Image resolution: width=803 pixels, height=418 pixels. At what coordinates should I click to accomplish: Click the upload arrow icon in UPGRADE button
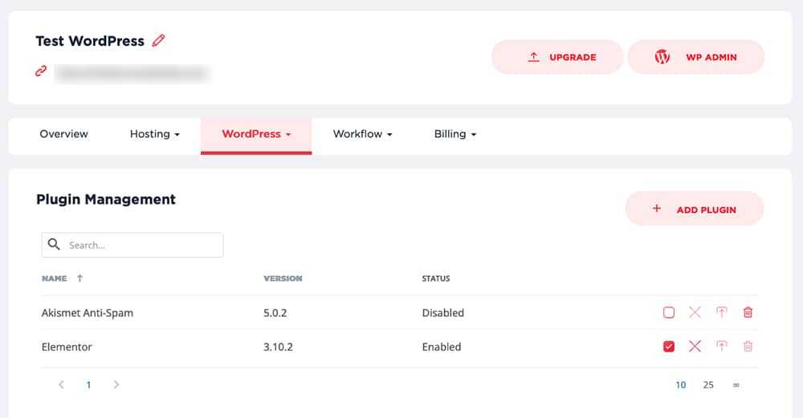pyautogui.click(x=534, y=57)
